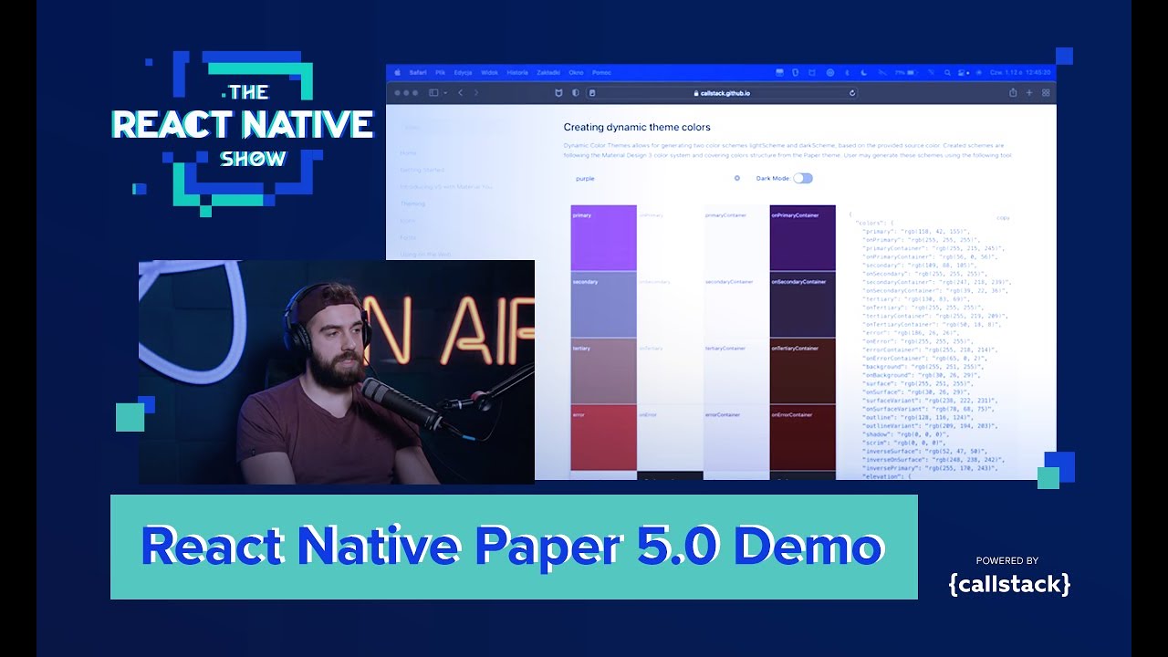Open Control Center in the menu bar
The height and width of the screenshot is (657, 1168).
coord(962,72)
